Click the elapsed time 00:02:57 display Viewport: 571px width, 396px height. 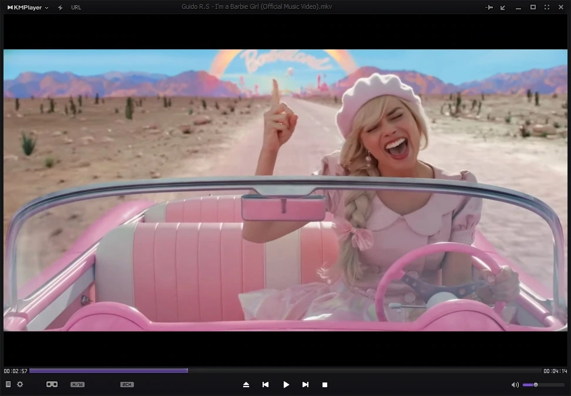pos(16,371)
